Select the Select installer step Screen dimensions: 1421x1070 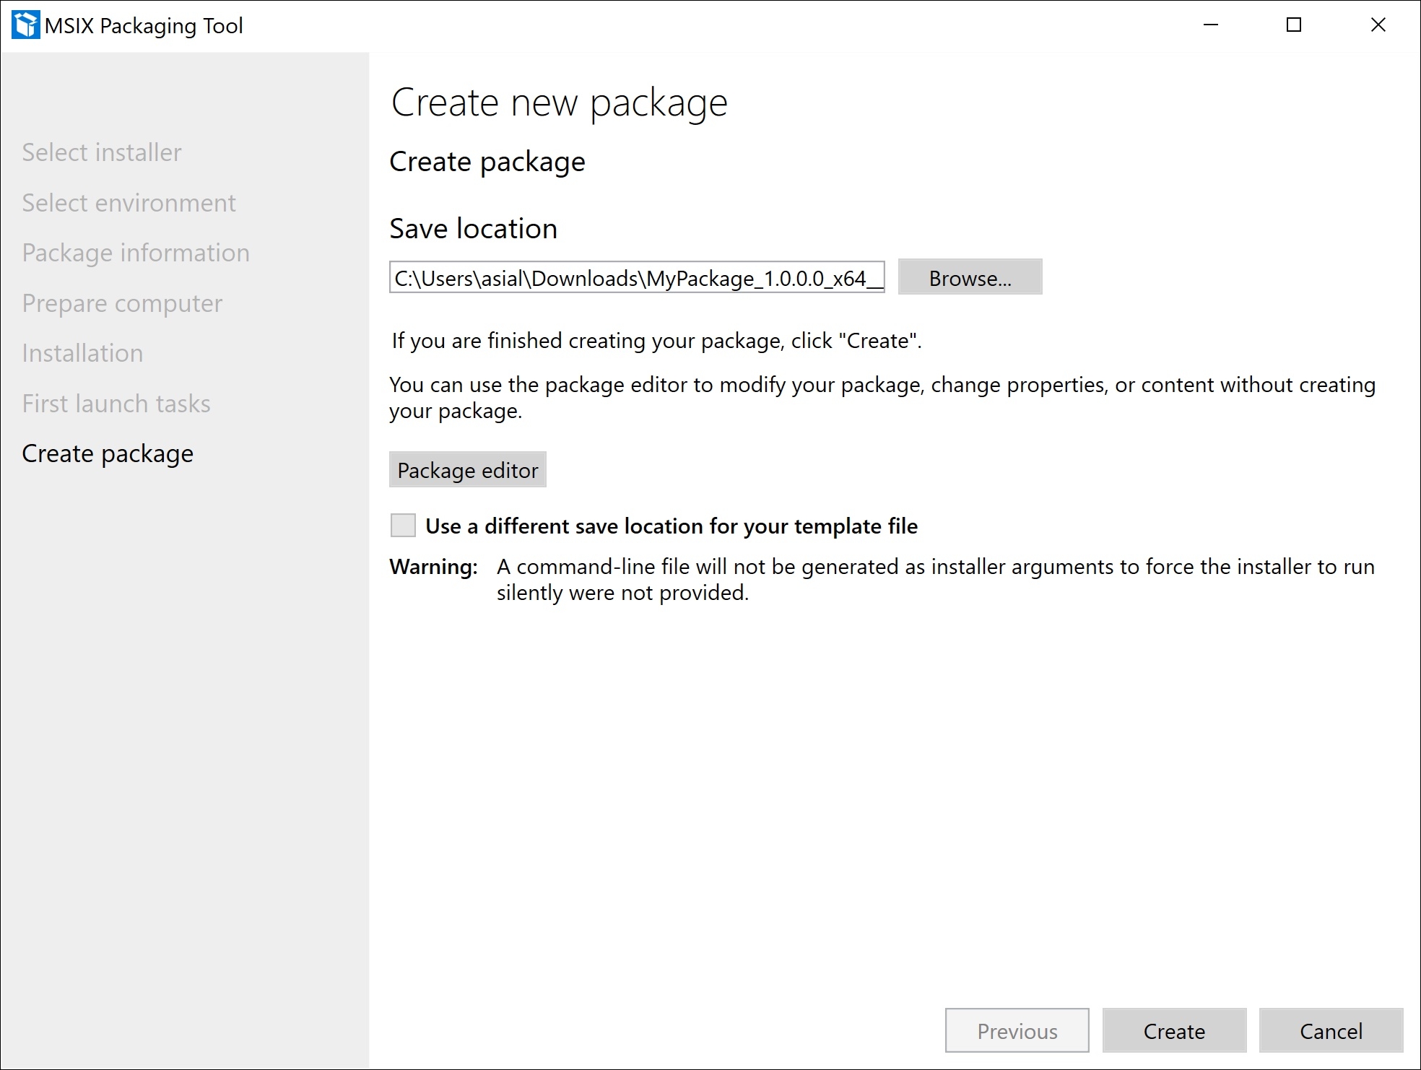pos(102,152)
